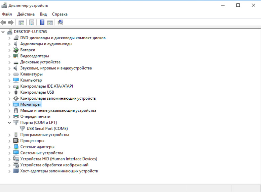Select Дисковые устройства row text

coord(40,62)
